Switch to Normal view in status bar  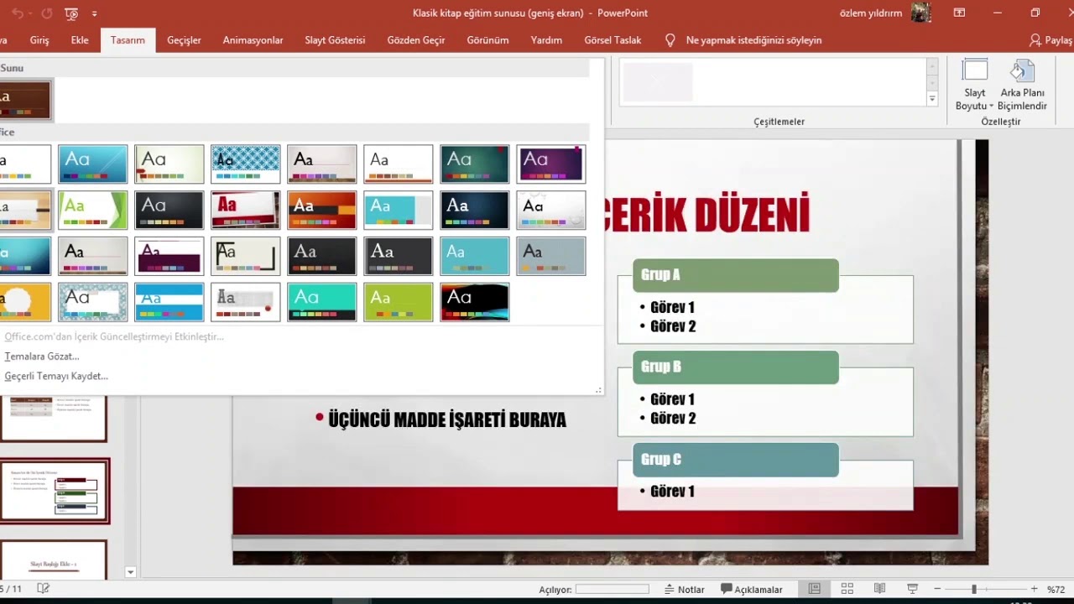click(x=814, y=590)
